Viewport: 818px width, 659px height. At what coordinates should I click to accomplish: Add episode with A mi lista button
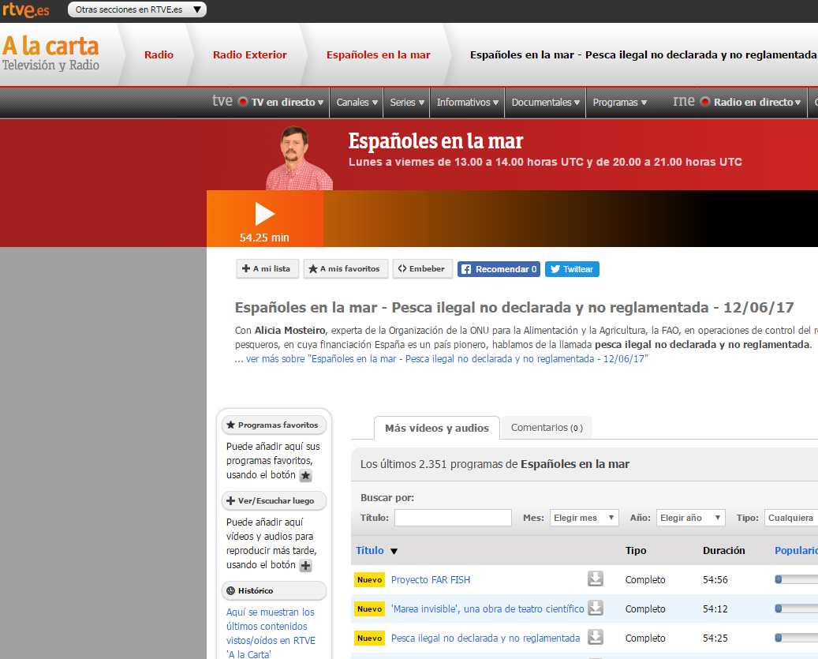[x=267, y=269]
